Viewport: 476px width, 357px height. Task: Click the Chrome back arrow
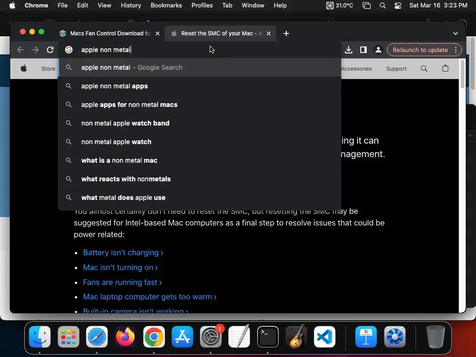click(20, 50)
